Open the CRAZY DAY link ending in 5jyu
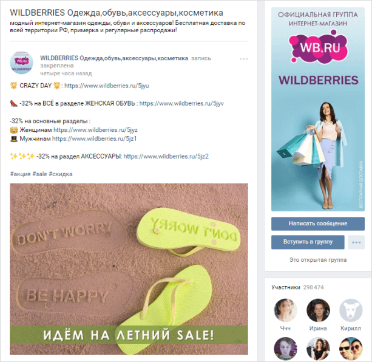 (x=107, y=86)
